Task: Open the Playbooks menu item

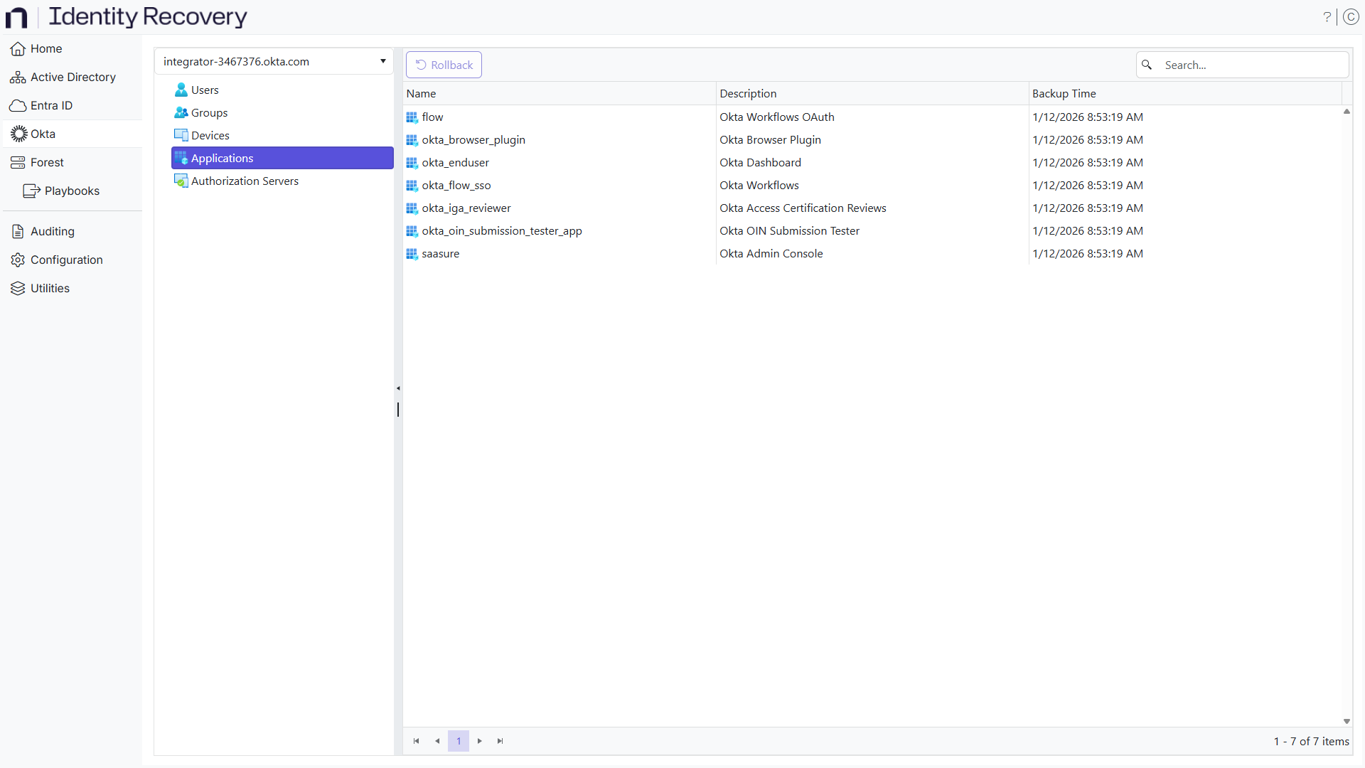Action: click(72, 191)
